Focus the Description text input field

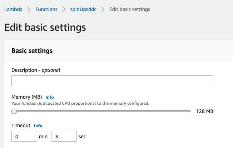point(112,81)
